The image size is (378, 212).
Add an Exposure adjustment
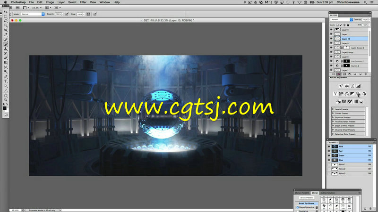359,86
